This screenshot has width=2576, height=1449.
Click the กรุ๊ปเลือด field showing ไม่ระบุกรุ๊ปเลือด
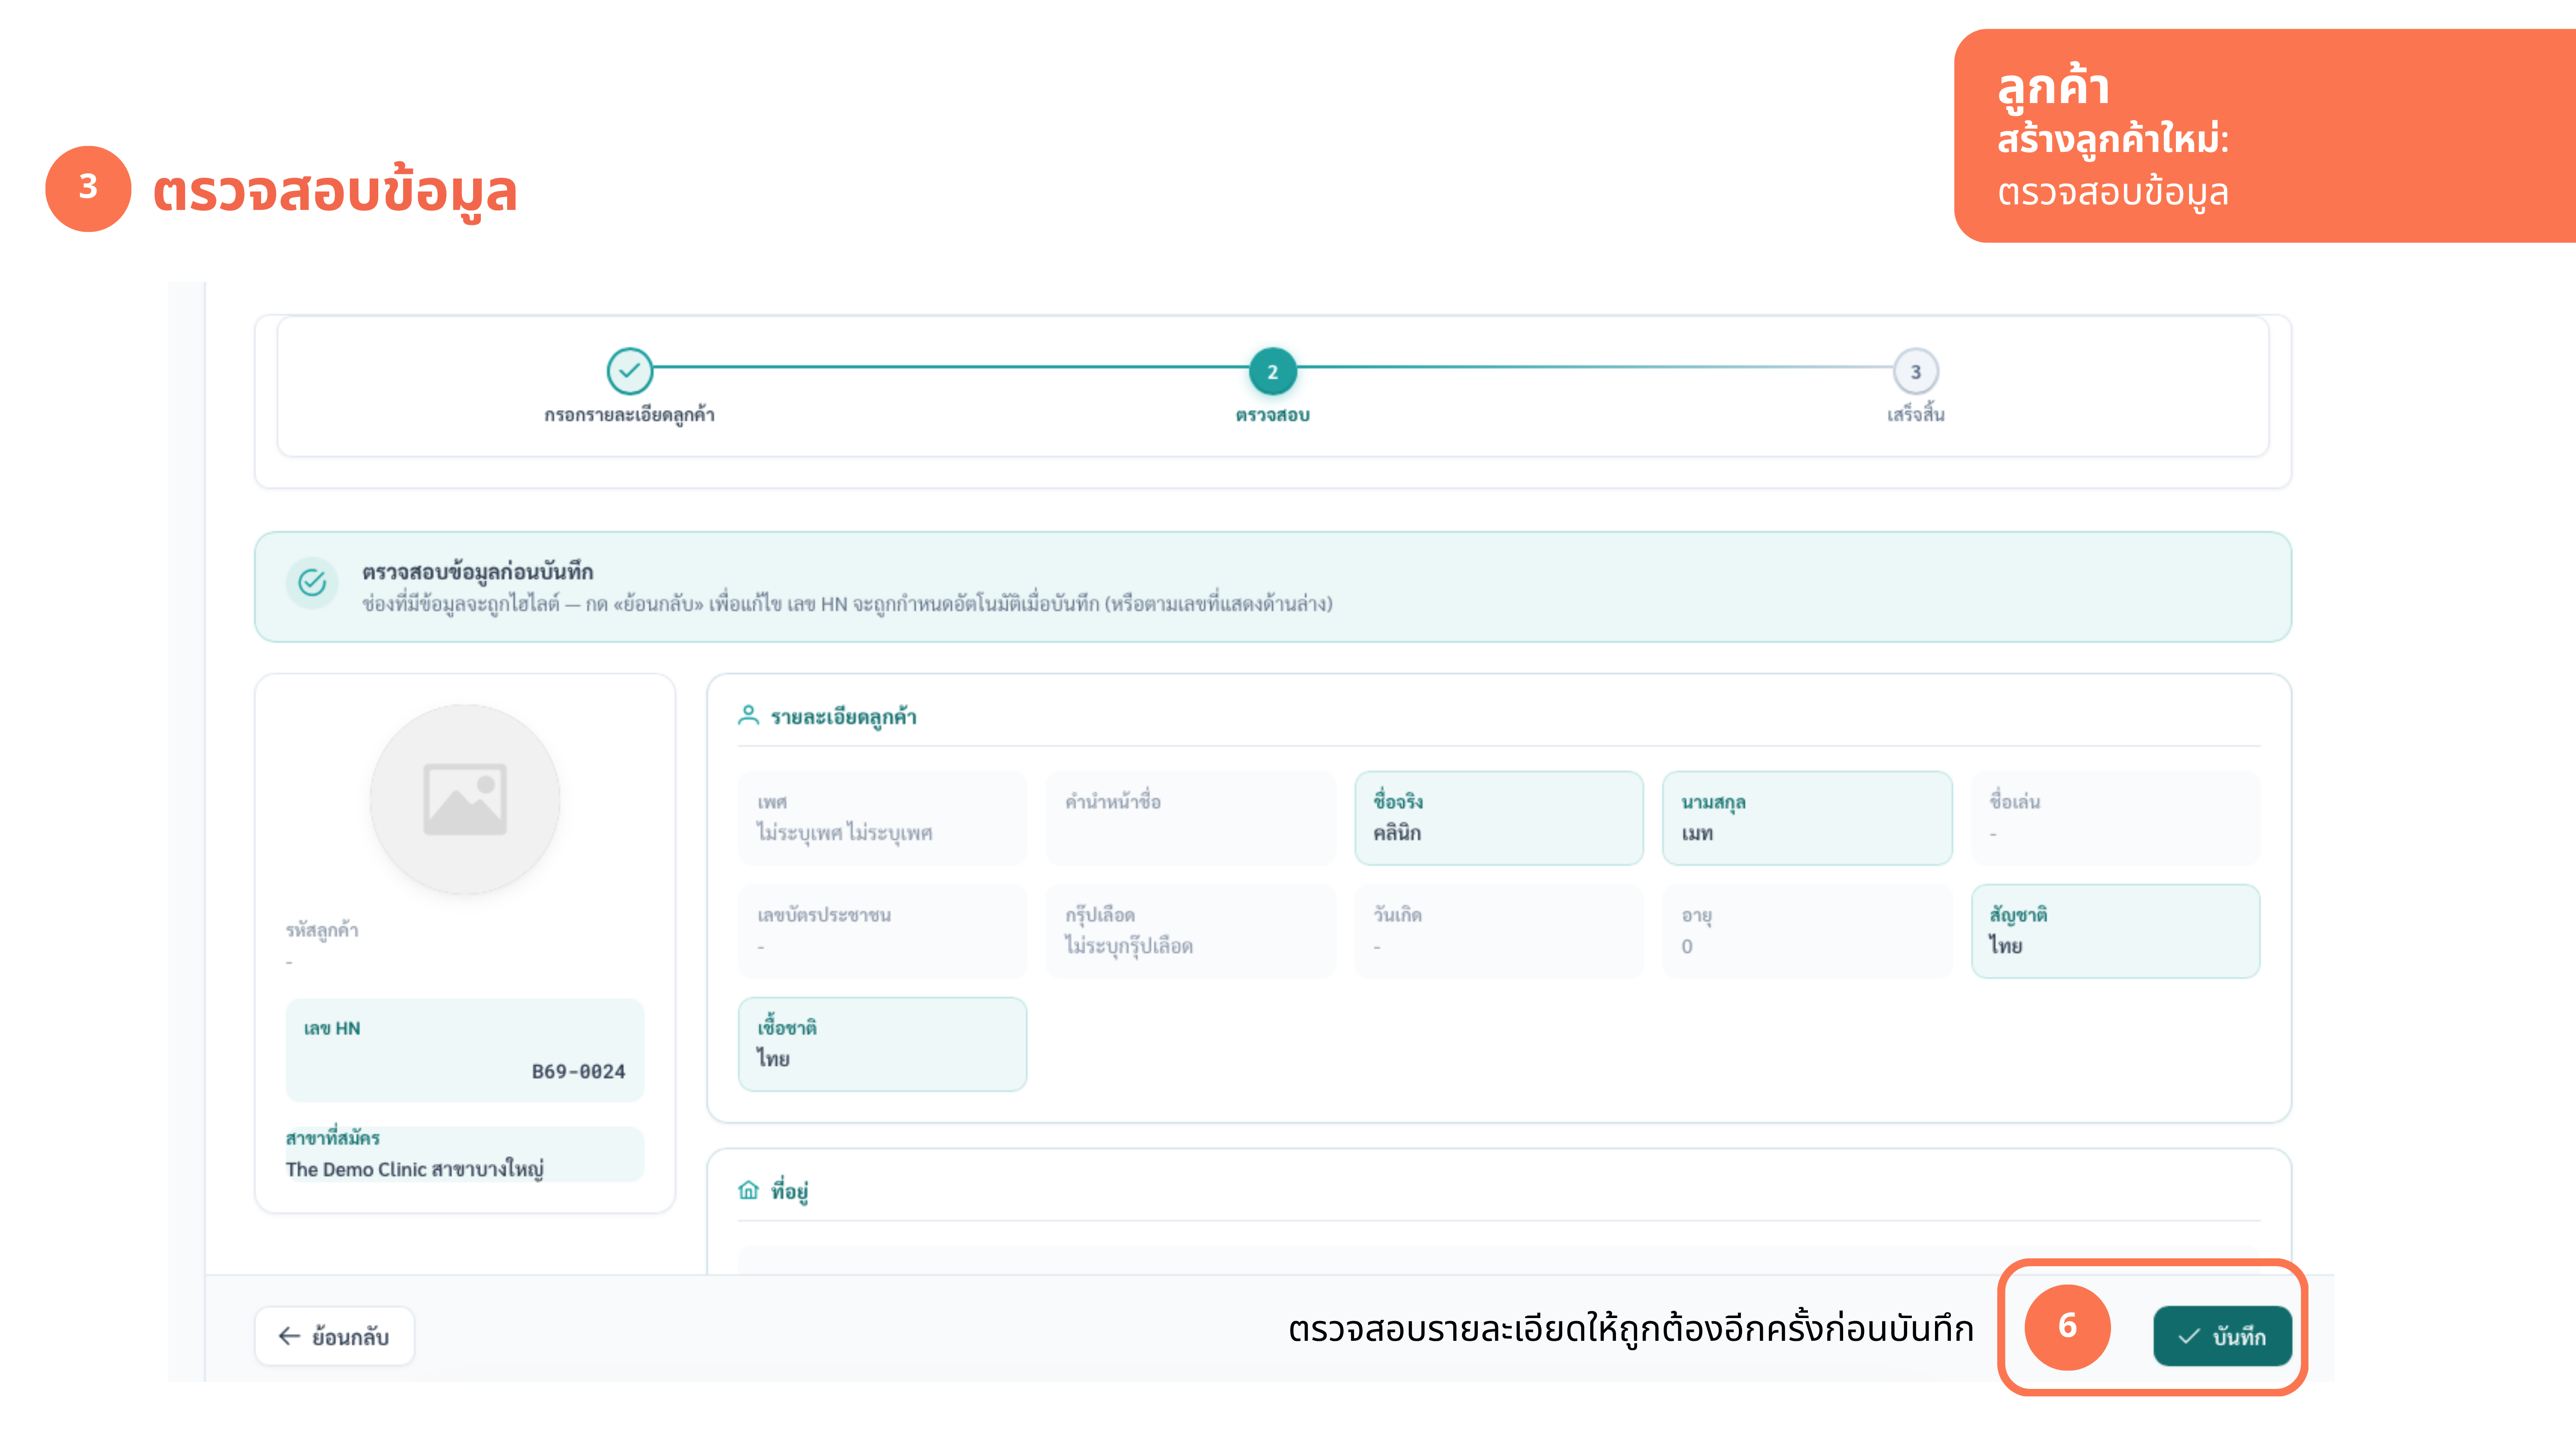click(x=1190, y=930)
